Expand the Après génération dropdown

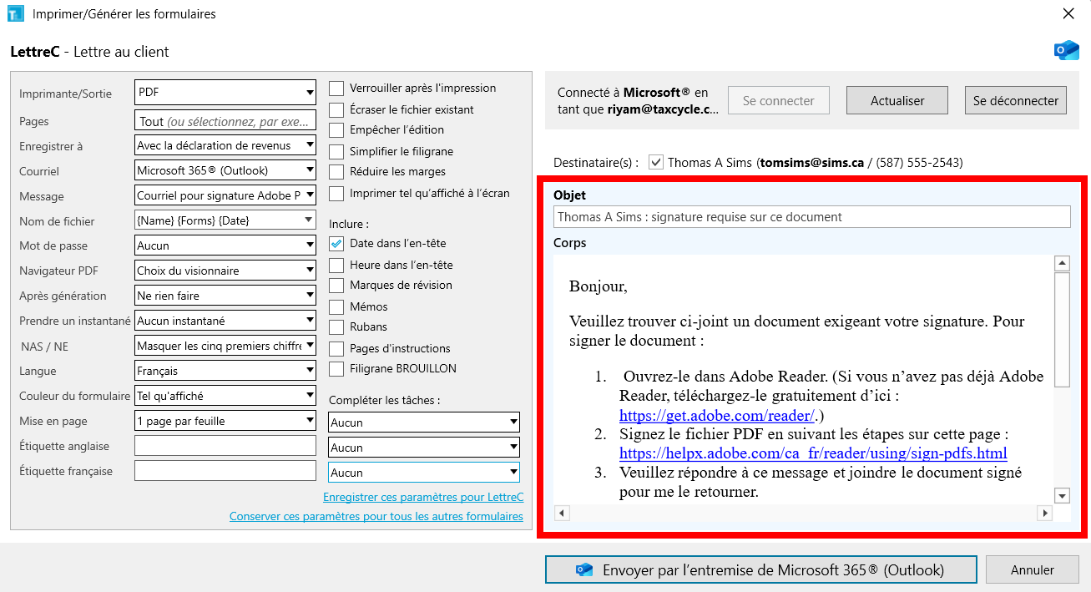pos(225,296)
